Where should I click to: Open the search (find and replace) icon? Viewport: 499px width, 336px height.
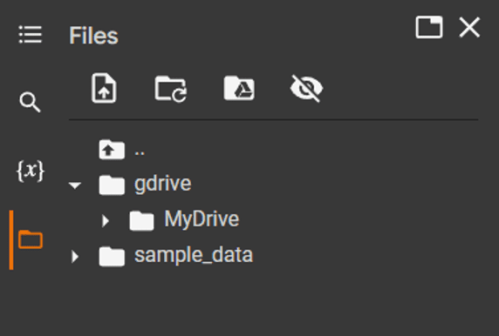click(x=30, y=102)
